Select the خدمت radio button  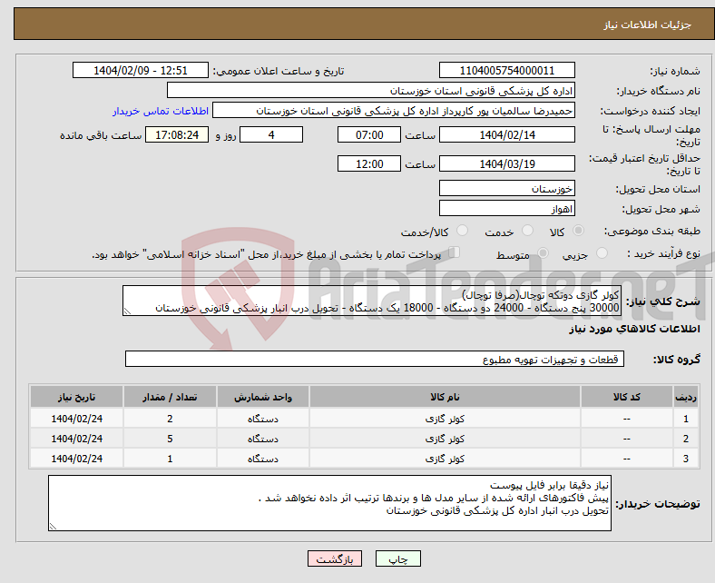click(x=527, y=231)
